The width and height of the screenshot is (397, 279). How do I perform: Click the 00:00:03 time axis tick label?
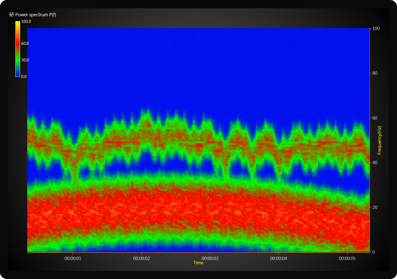(210, 258)
